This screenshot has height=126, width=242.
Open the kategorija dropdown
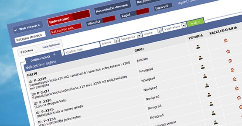pos(139,36)
